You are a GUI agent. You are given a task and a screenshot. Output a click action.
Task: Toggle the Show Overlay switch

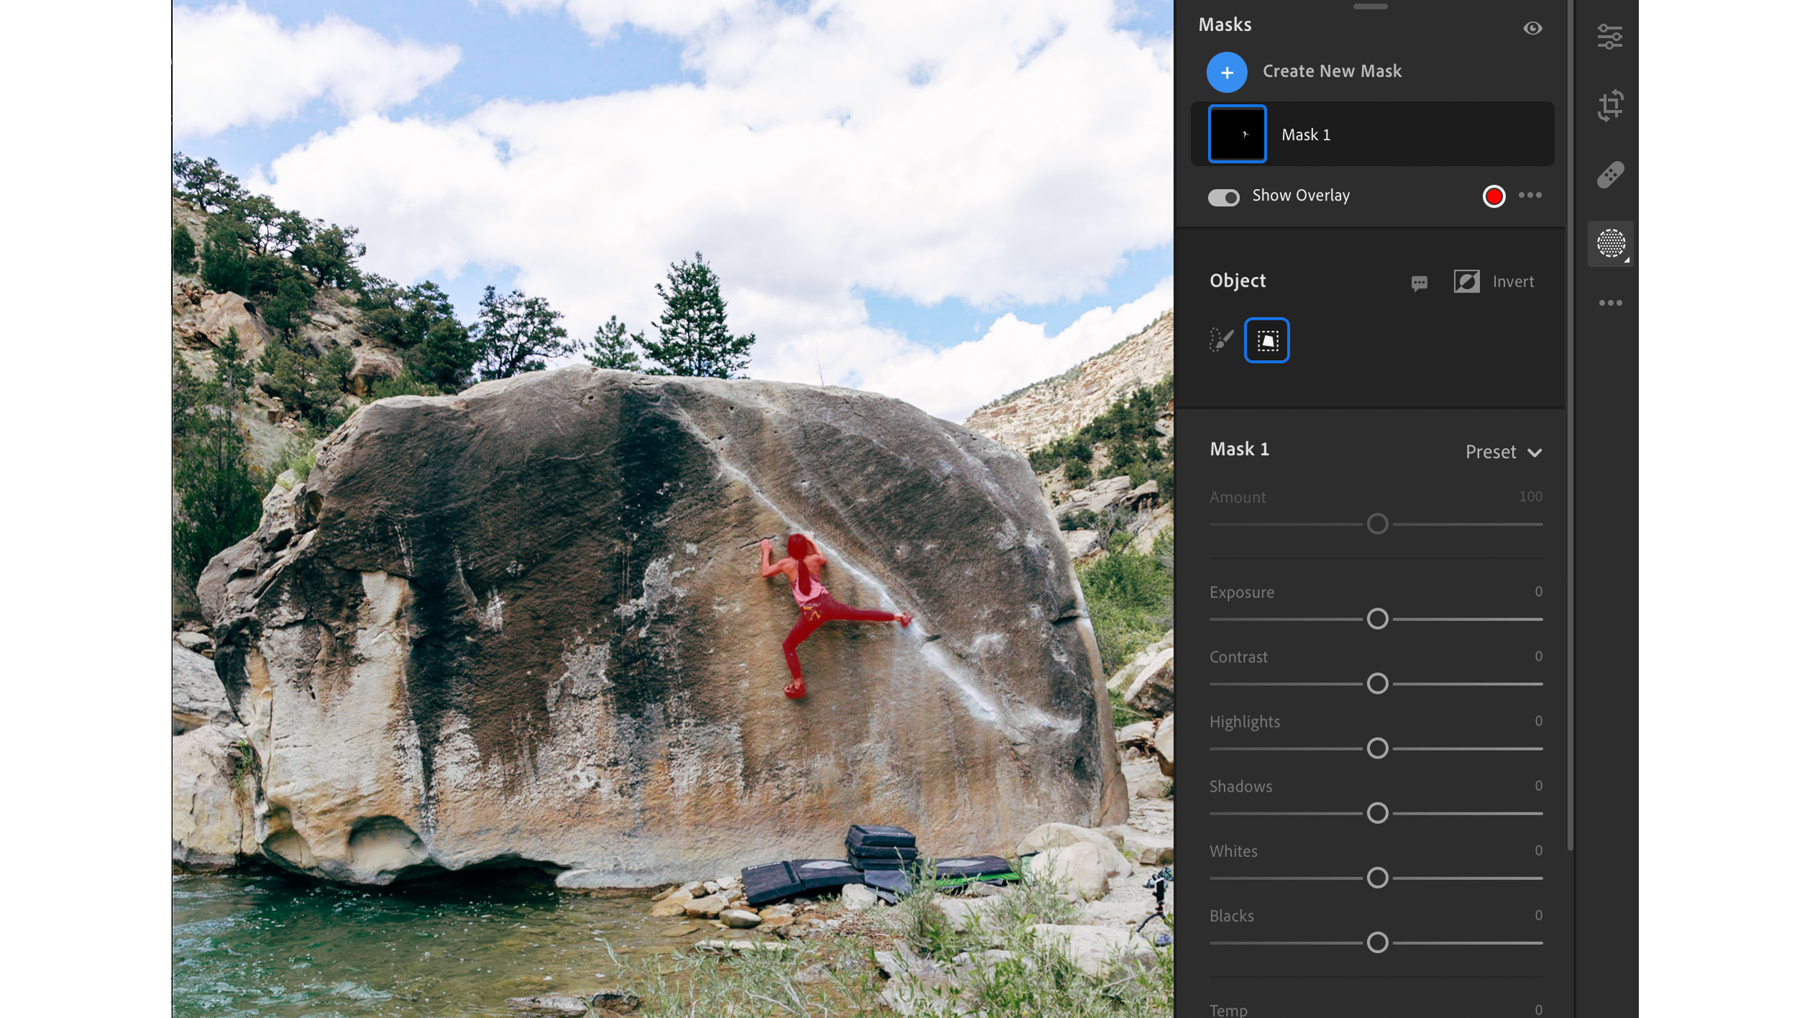pos(1224,197)
